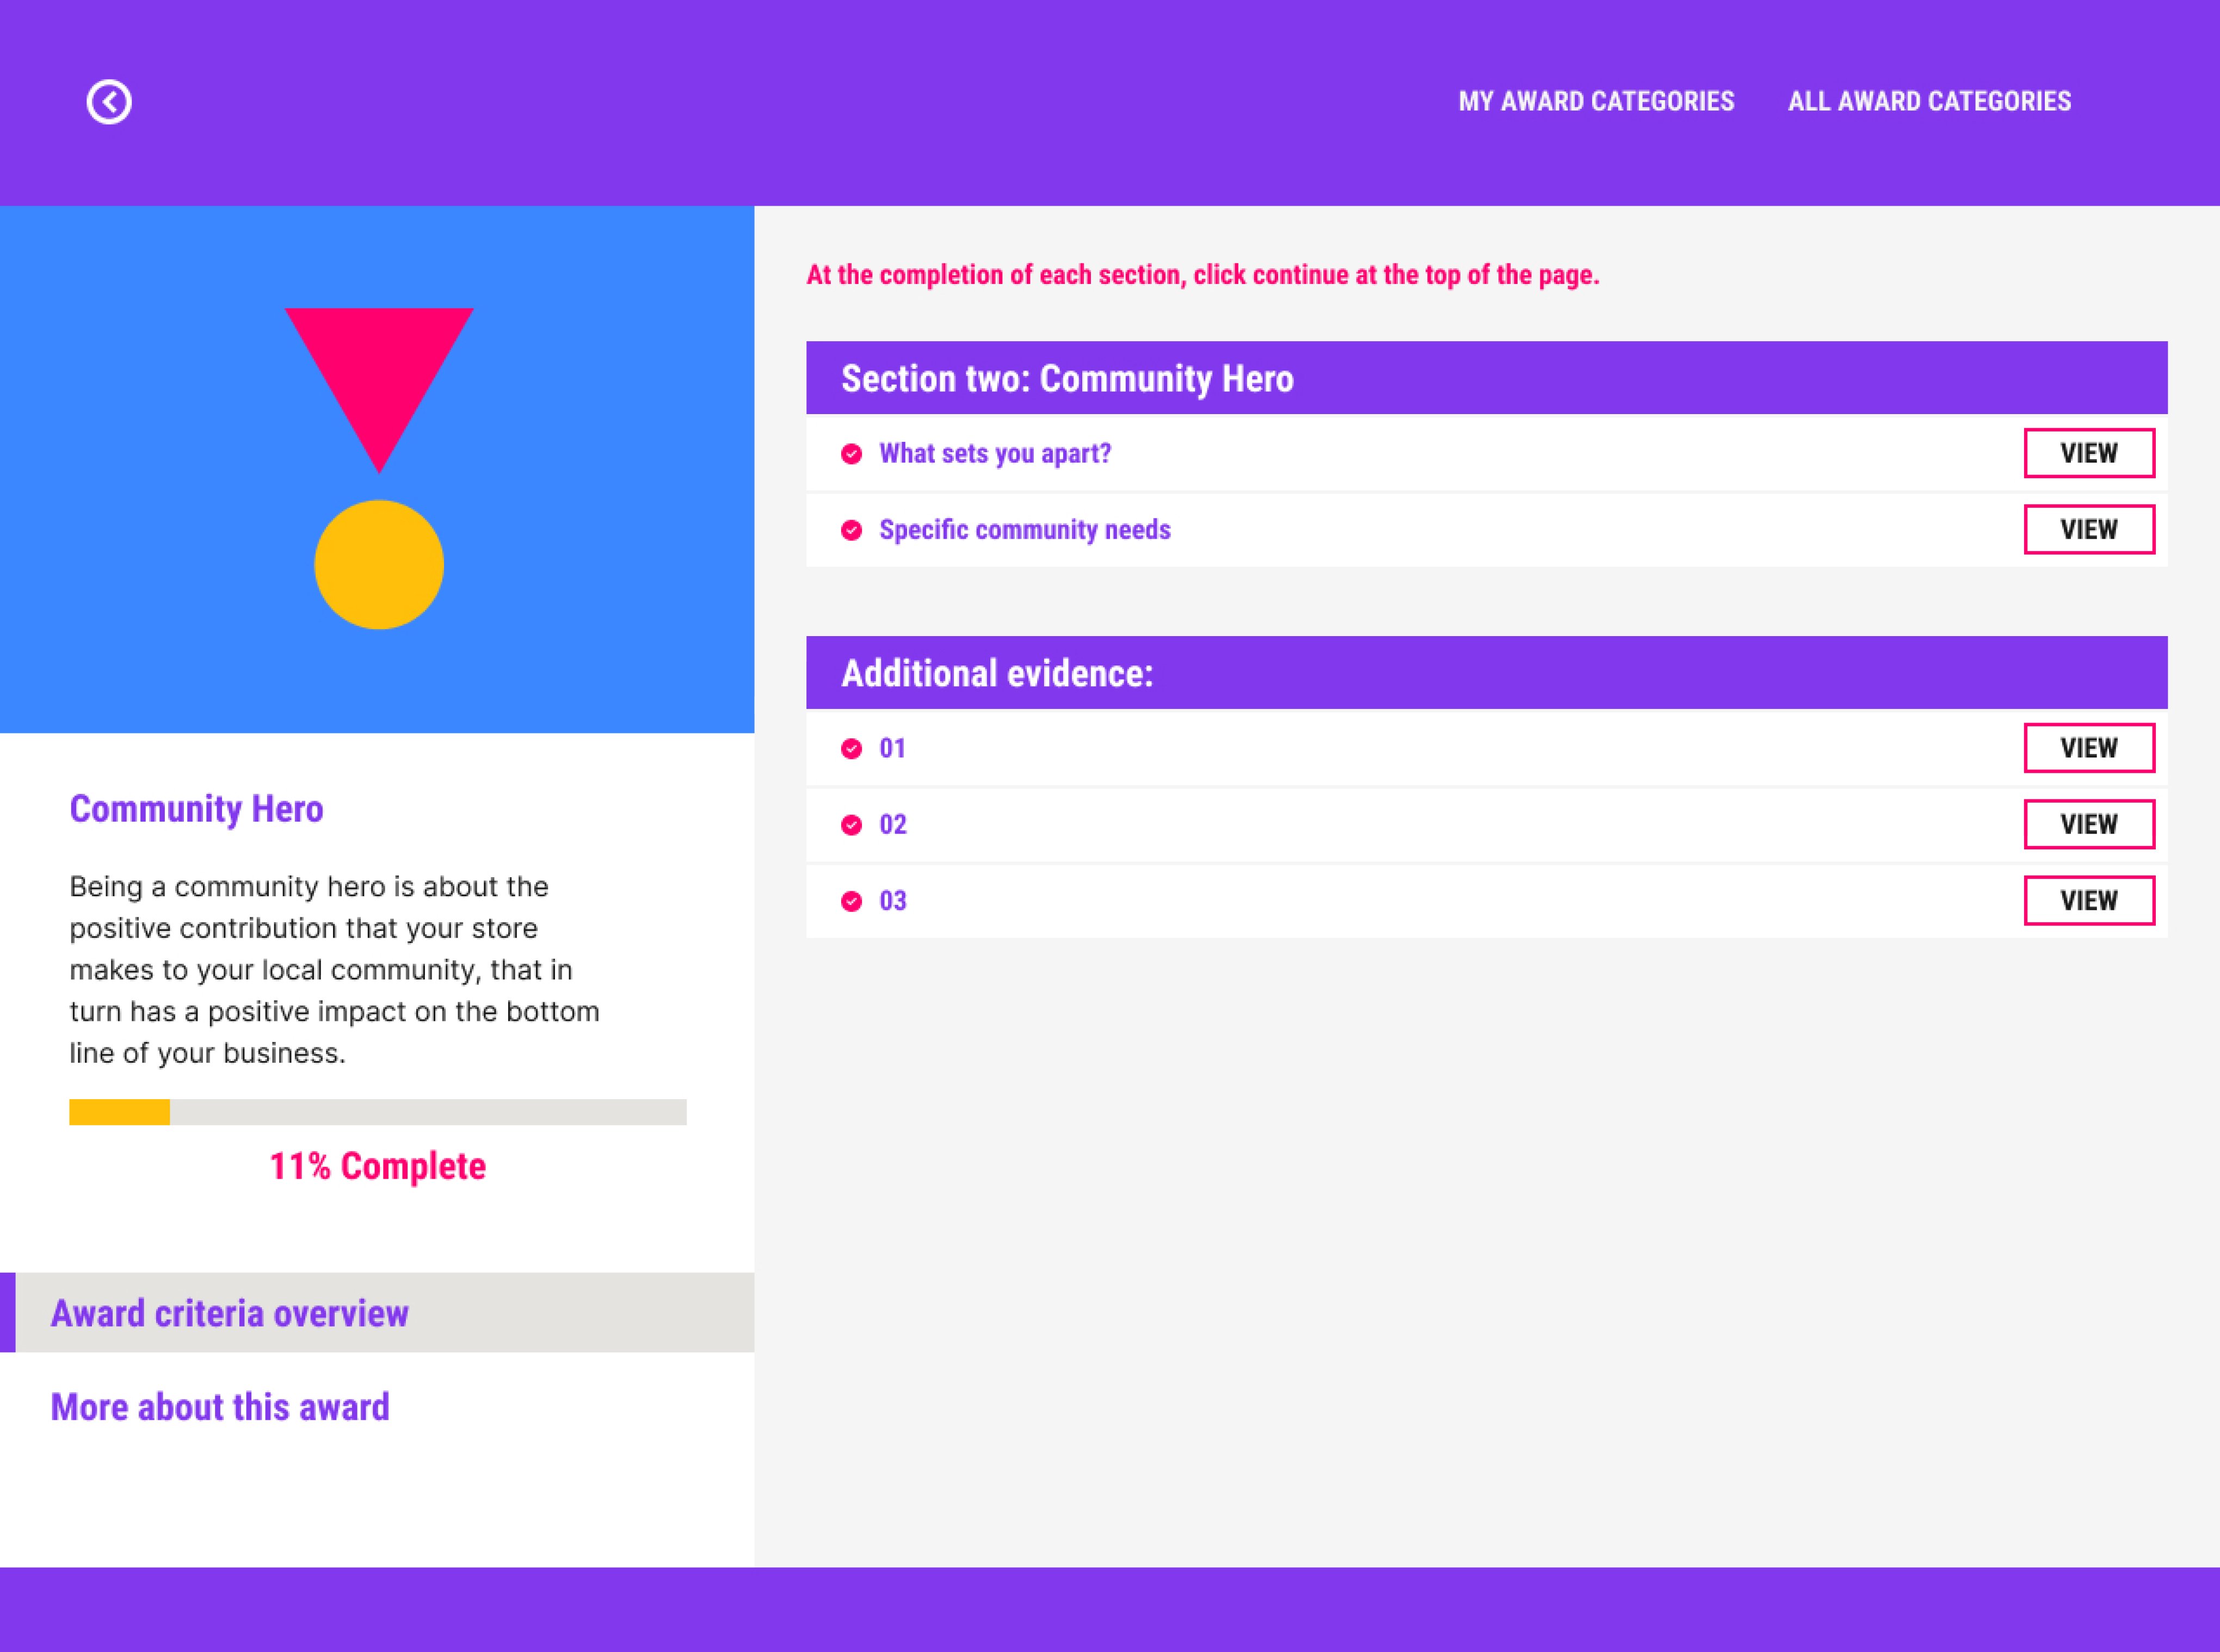
Task: Click the back arrow circle icon
Action: [109, 102]
